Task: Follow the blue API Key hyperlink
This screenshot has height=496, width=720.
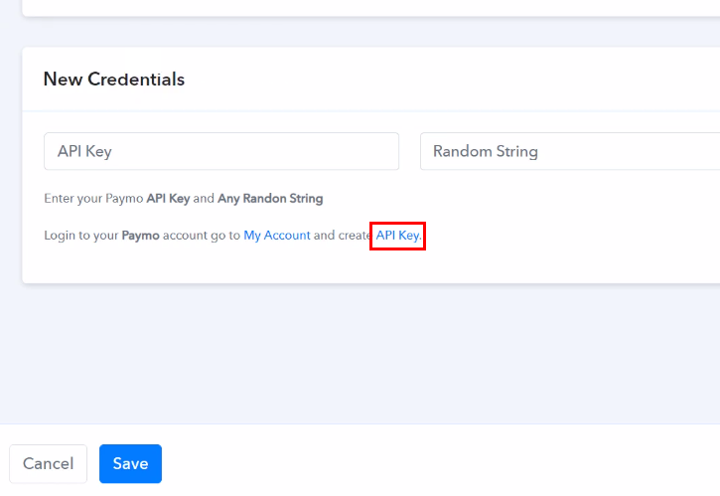Action: [397, 236]
